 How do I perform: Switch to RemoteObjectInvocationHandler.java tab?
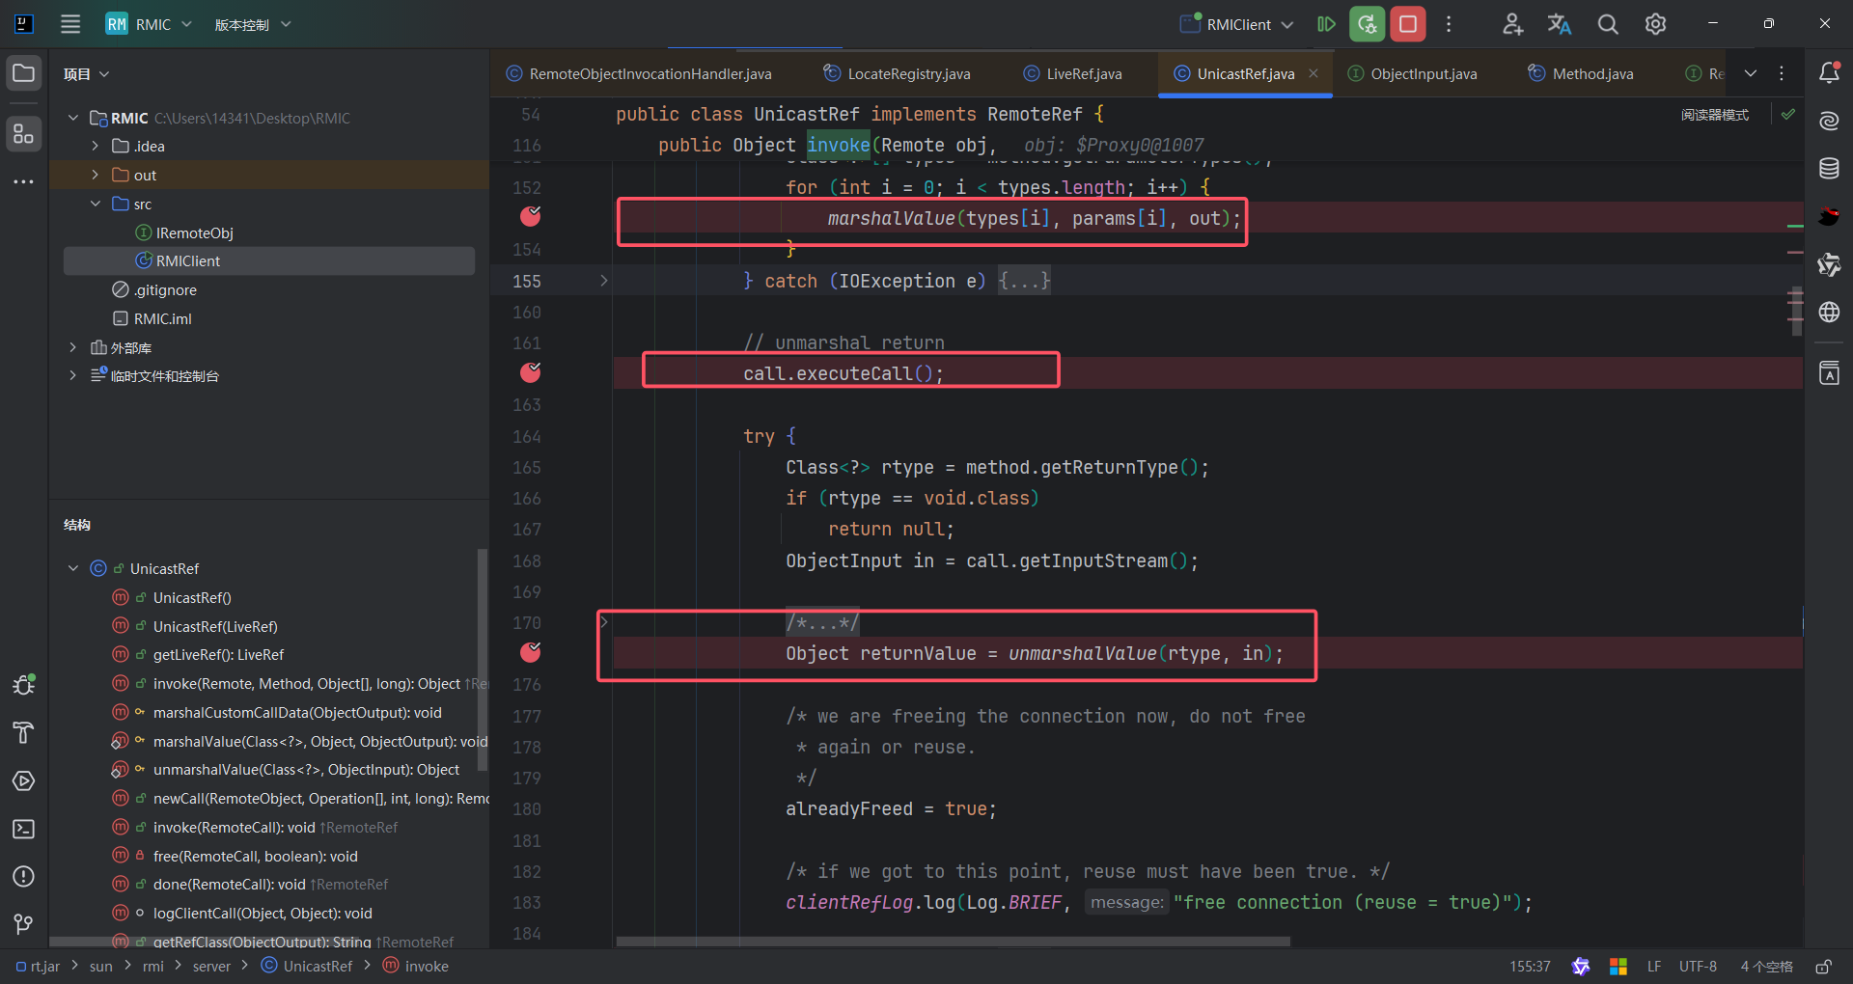[639, 73]
